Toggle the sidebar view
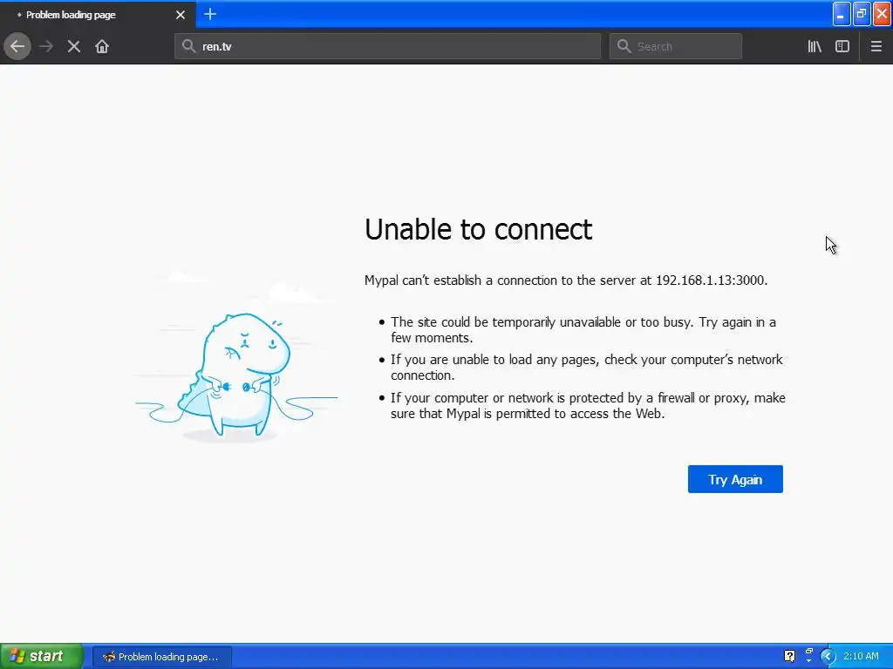This screenshot has width=893, height=669. [x=842, y=46]
